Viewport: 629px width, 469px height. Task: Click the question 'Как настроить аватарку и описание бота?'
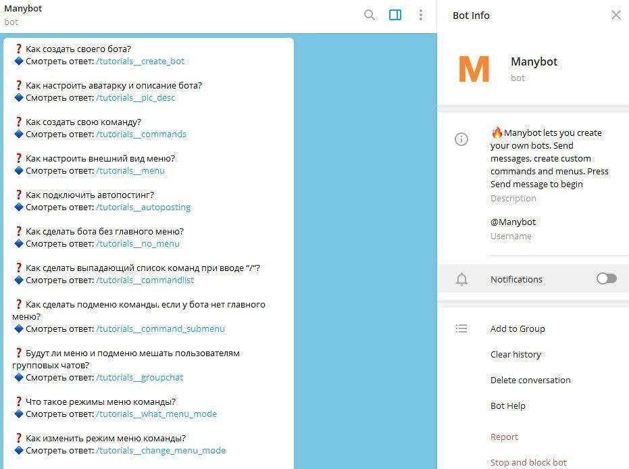[x=114, y=85]
